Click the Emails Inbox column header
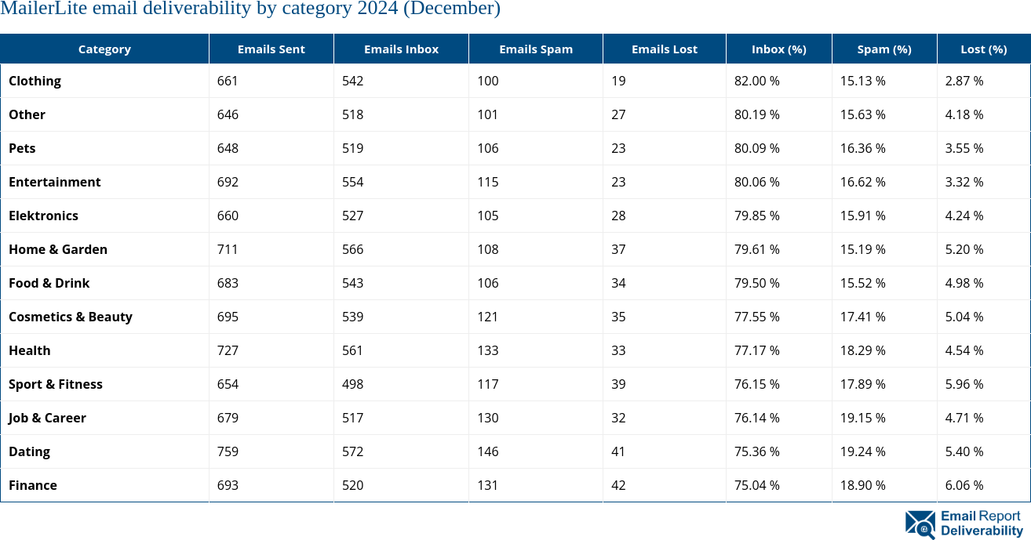This screenshot has width=1031, height=540. click(x=402, y=49)
